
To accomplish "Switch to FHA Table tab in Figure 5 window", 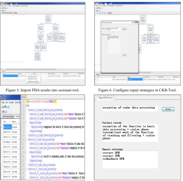I will pyautogui.click(x=15, y=13).
